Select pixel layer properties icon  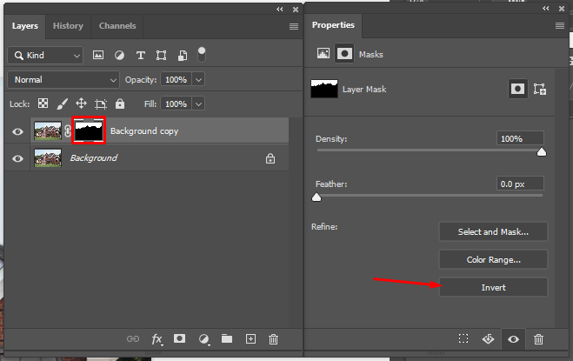pyautogui.click(x=323, y=54)
